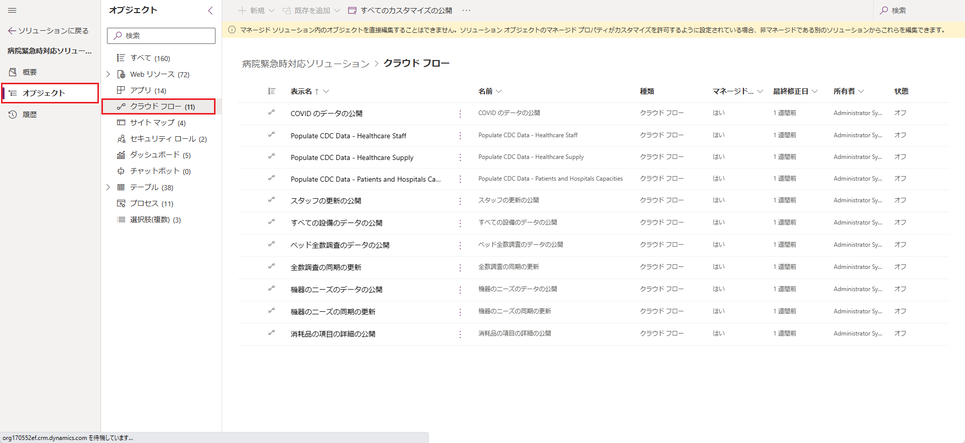
Task: Select チャットボット (0) in the tree
Action: coord(160,171)
